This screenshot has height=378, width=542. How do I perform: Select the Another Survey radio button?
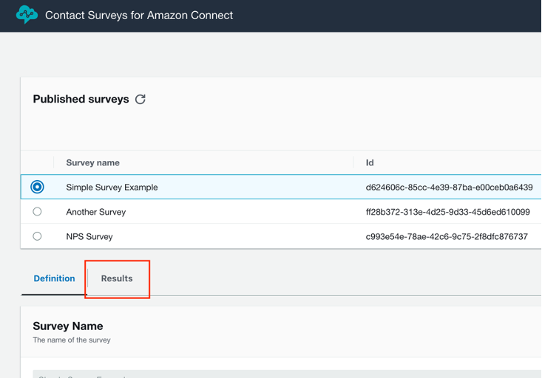(x=37, y=212)
